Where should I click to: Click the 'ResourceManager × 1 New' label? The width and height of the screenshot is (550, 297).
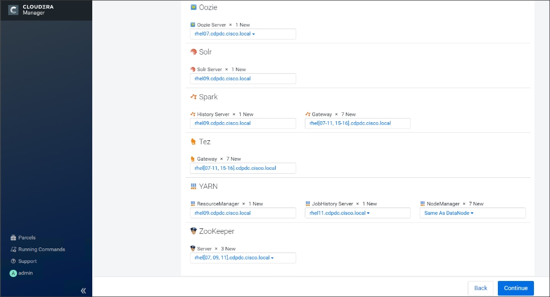[x=230, y=203]
